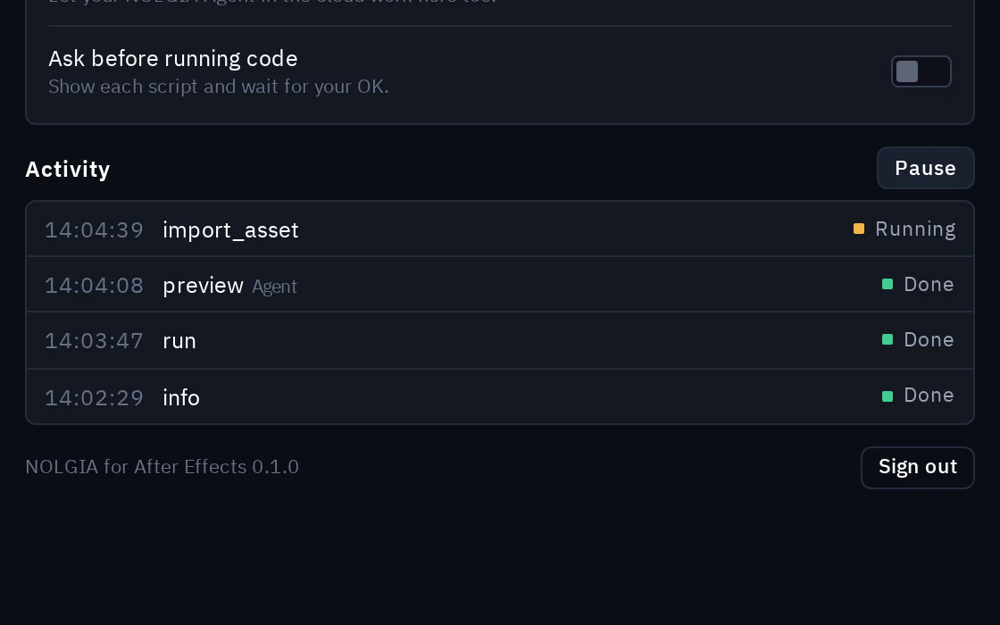Click the 14:02:29 timestamp
Screen dimensions: 1000x625
click(95, 398)
